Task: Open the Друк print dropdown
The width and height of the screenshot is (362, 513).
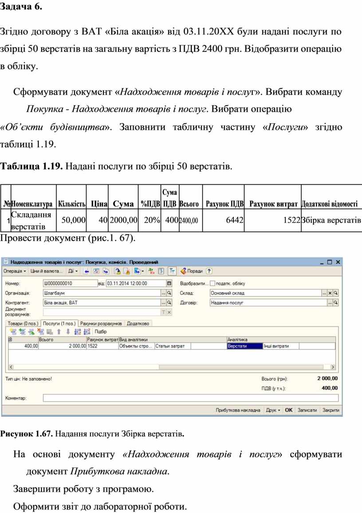Action: tap(273, 410)
